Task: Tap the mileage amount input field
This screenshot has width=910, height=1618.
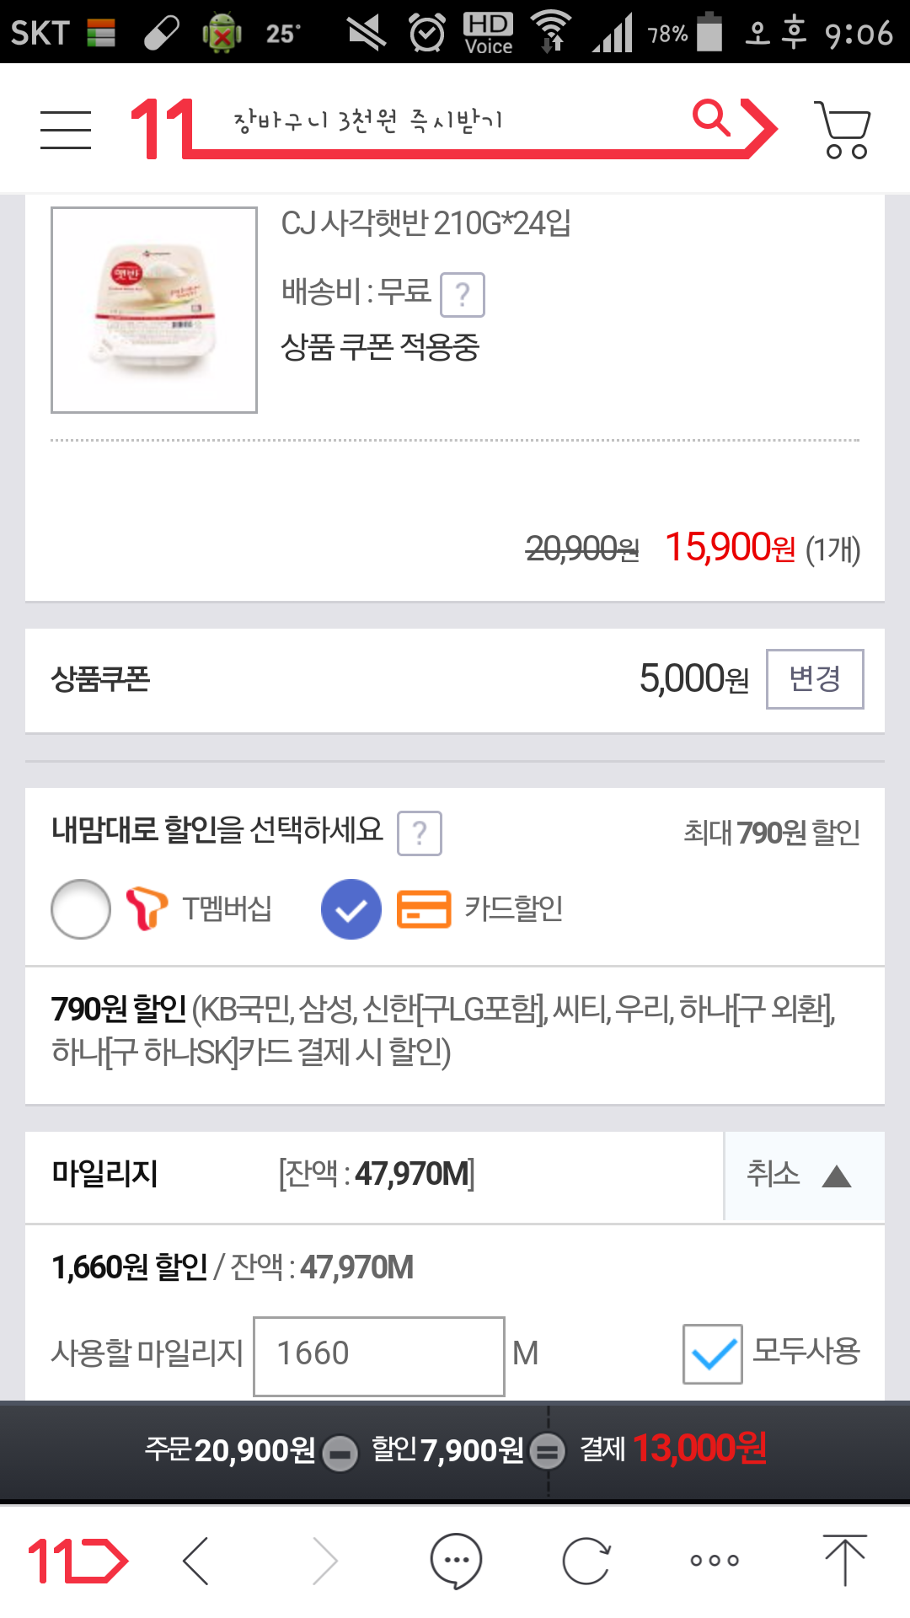Action: click(379, 1355)
